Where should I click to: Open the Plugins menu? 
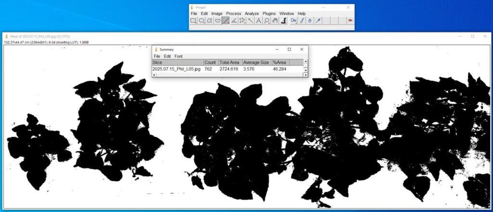pyautogui.click(x=269, y=13)
